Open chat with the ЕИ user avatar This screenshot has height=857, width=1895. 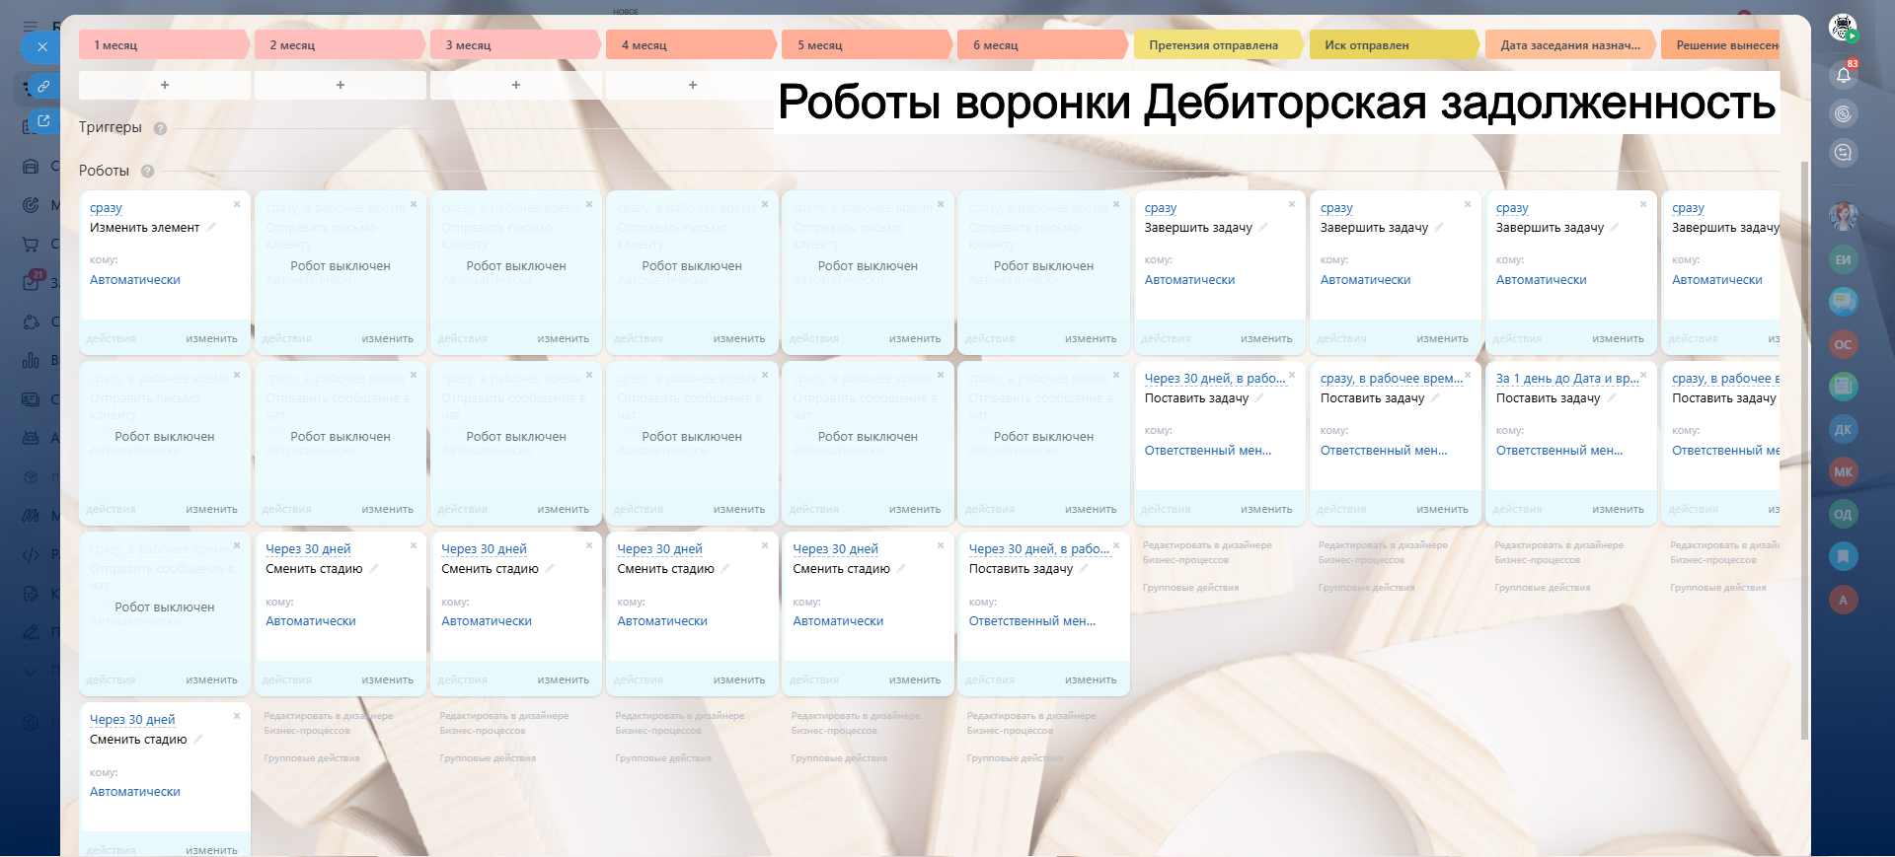coord(1843,259)
